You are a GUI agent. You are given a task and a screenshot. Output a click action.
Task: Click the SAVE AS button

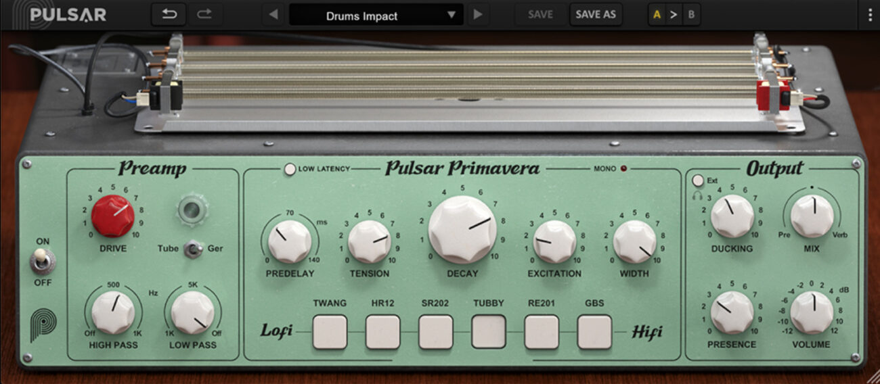[596, 14]
